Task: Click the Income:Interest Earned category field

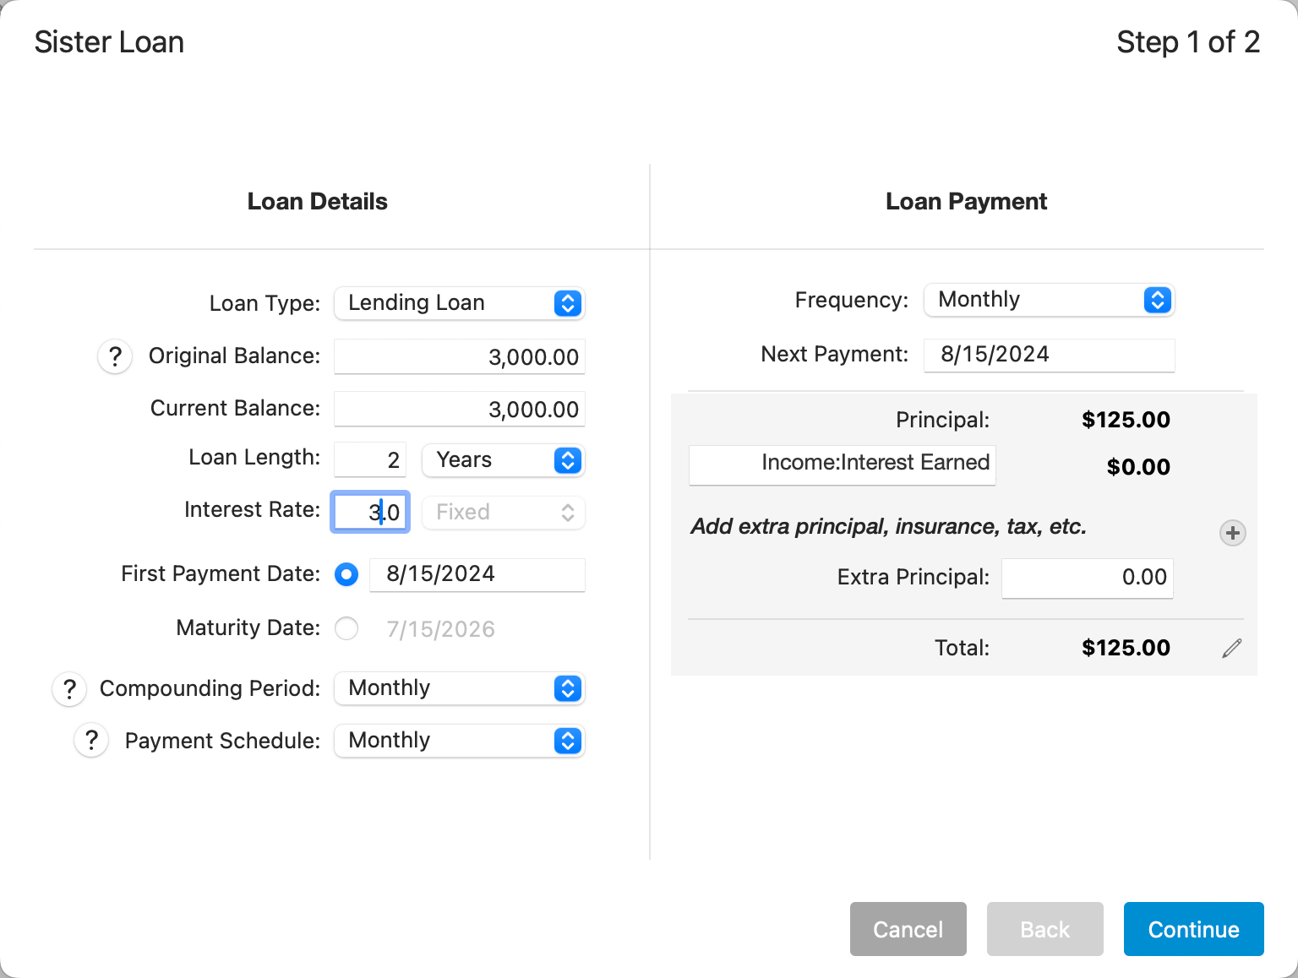Action: [842, 465]
